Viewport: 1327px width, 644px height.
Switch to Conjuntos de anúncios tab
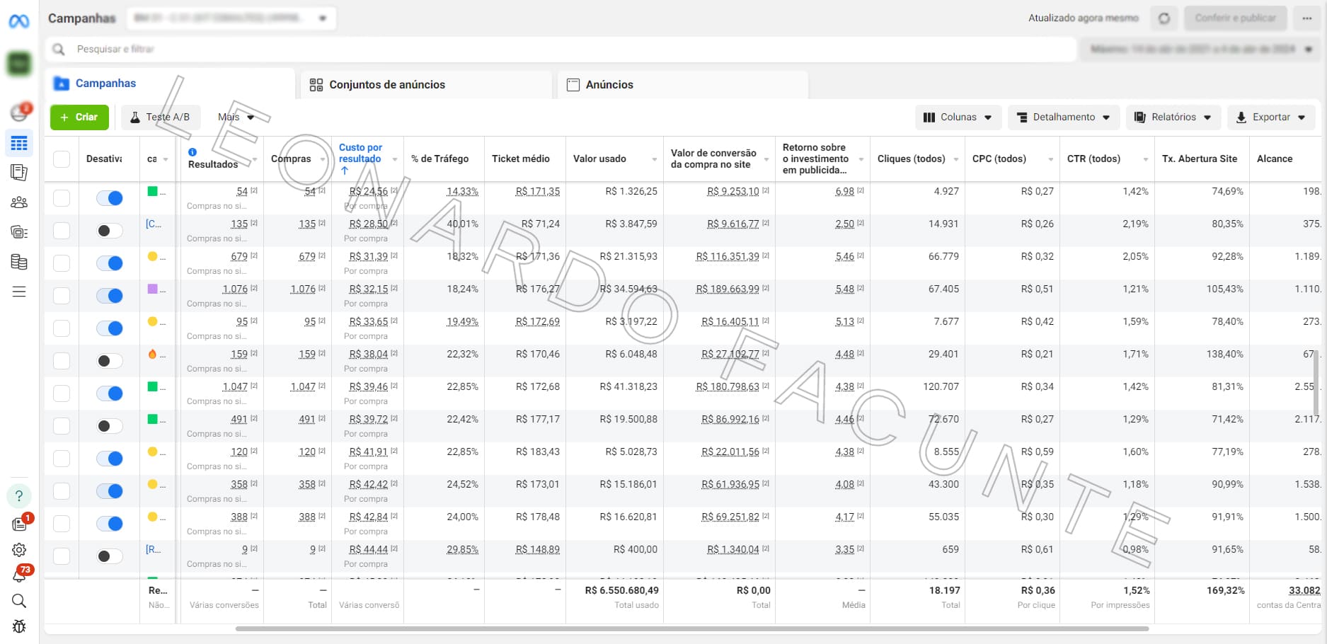(x=377, y=85)
